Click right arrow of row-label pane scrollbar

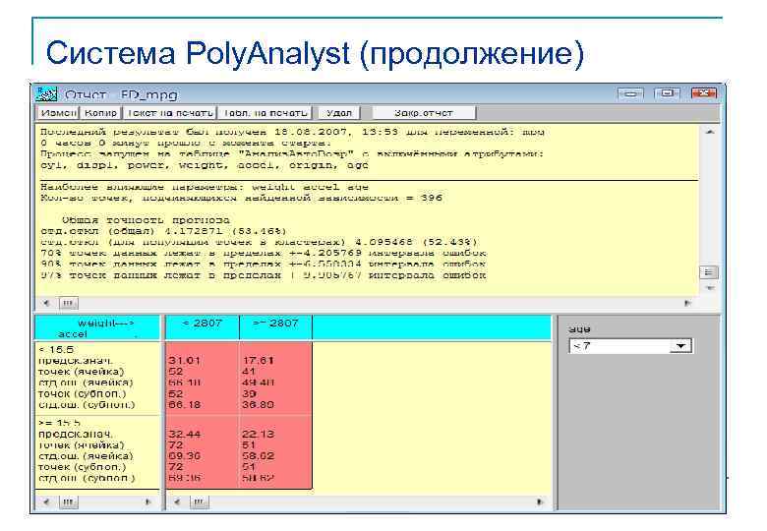(148, 502)
